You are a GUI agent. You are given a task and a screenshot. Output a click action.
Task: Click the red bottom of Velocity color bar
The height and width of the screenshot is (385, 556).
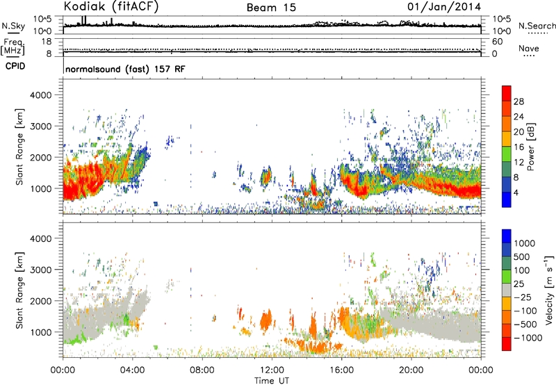[x=507, y=344]
